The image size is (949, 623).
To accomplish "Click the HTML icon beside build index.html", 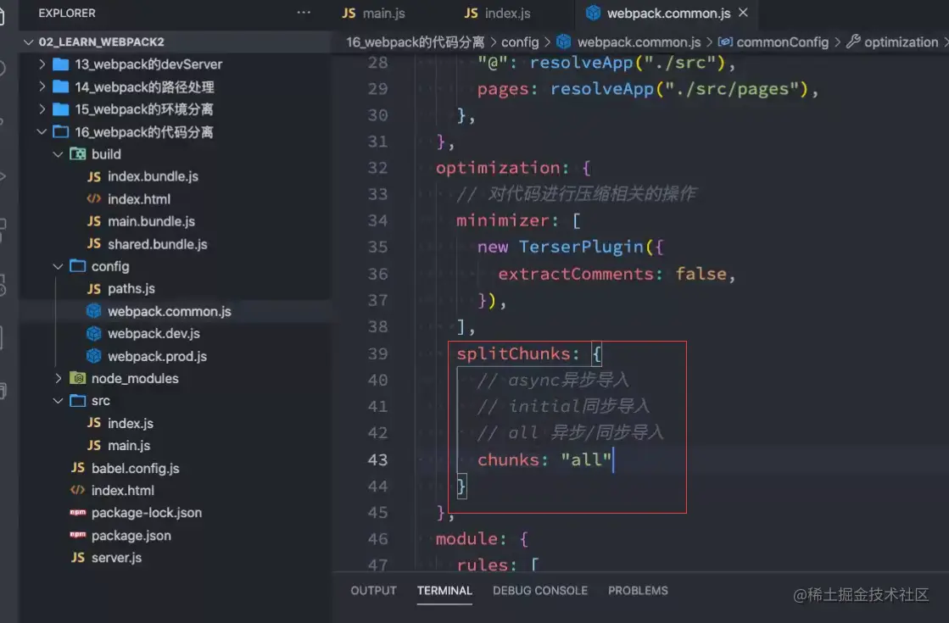I will (x=94, y=198).
